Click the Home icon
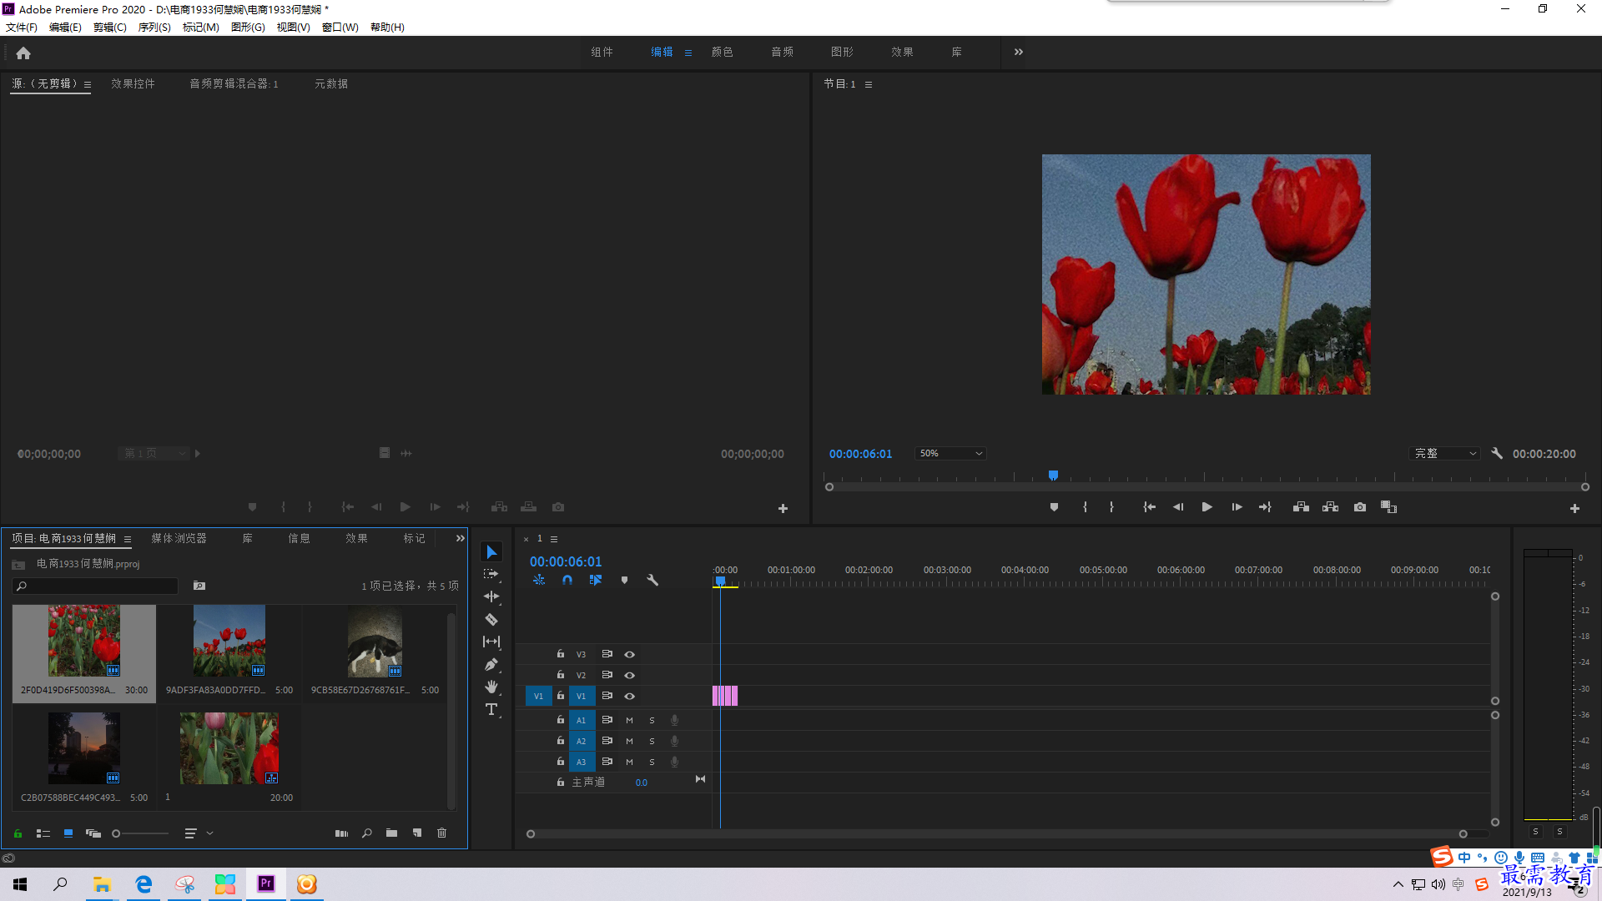This screenshot has width=1602, height=901. [x=23, y=53]
